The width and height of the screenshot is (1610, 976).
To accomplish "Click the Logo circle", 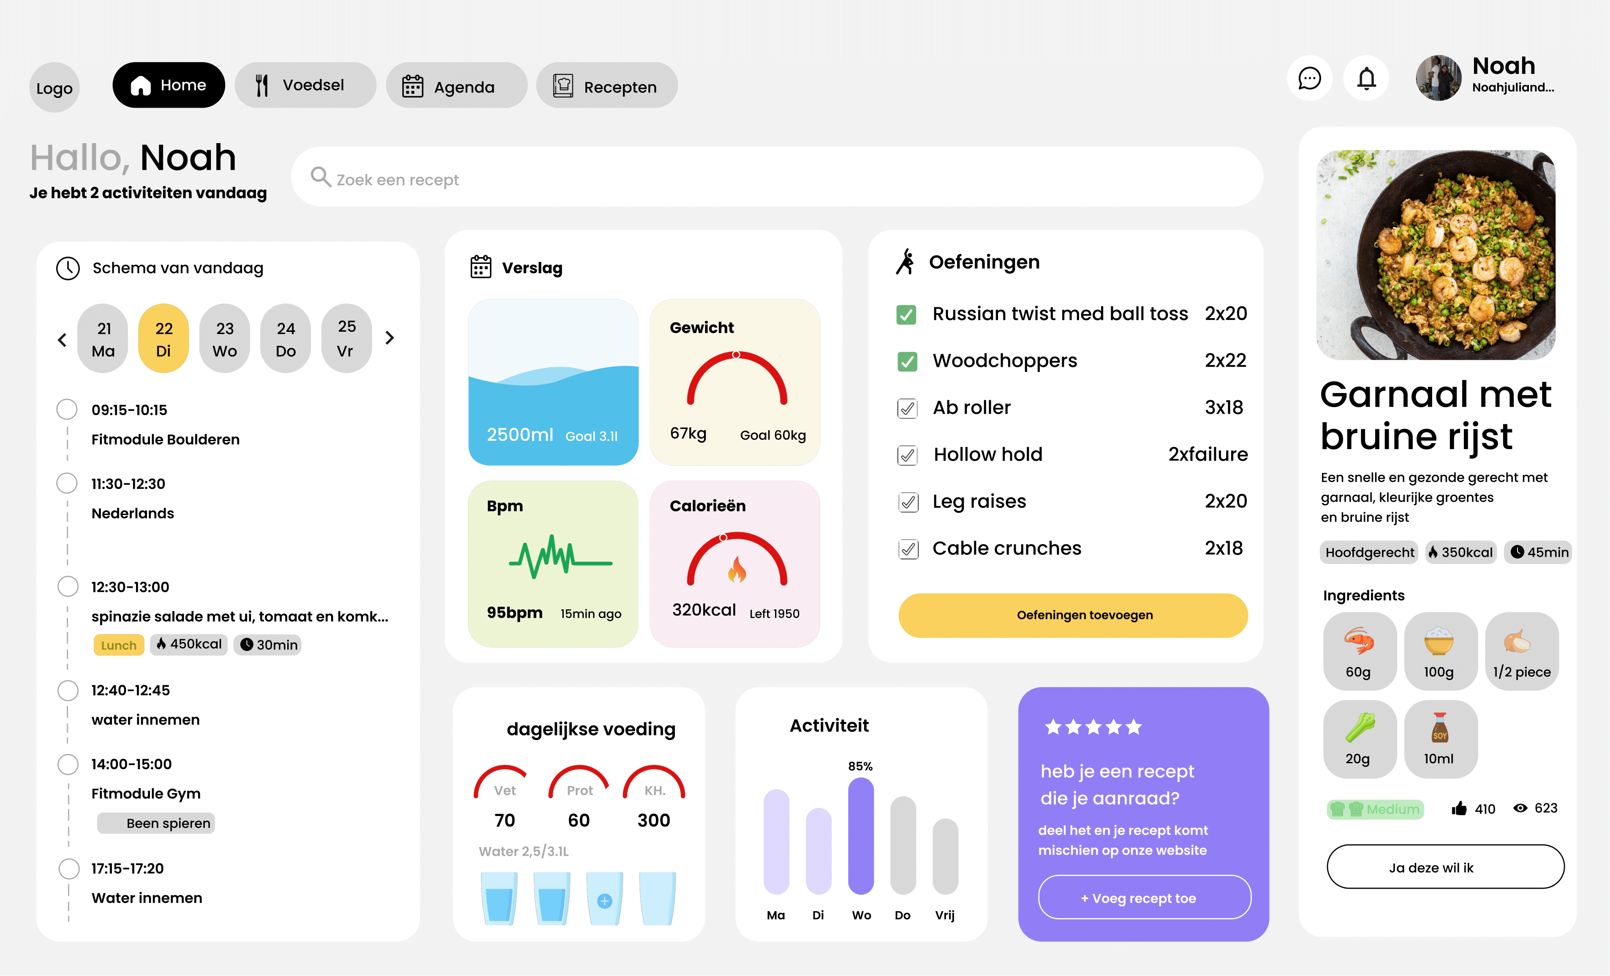I will [x=54, y=88].
